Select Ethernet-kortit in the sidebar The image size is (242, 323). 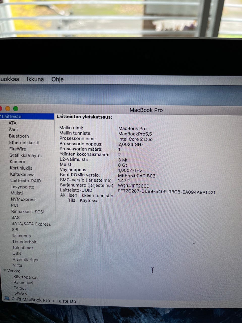24,143
